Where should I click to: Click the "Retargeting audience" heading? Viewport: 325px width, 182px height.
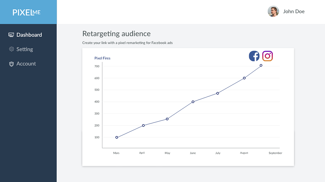point(116,34)
